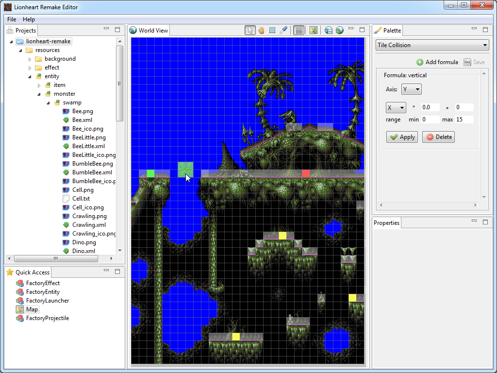
Task: Open the X variable dropdown
Action: 396,108
